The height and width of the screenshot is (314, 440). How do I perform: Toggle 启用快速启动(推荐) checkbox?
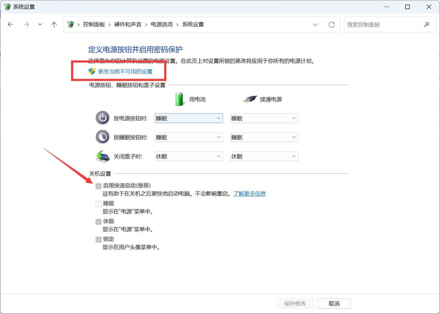point(99,186)
